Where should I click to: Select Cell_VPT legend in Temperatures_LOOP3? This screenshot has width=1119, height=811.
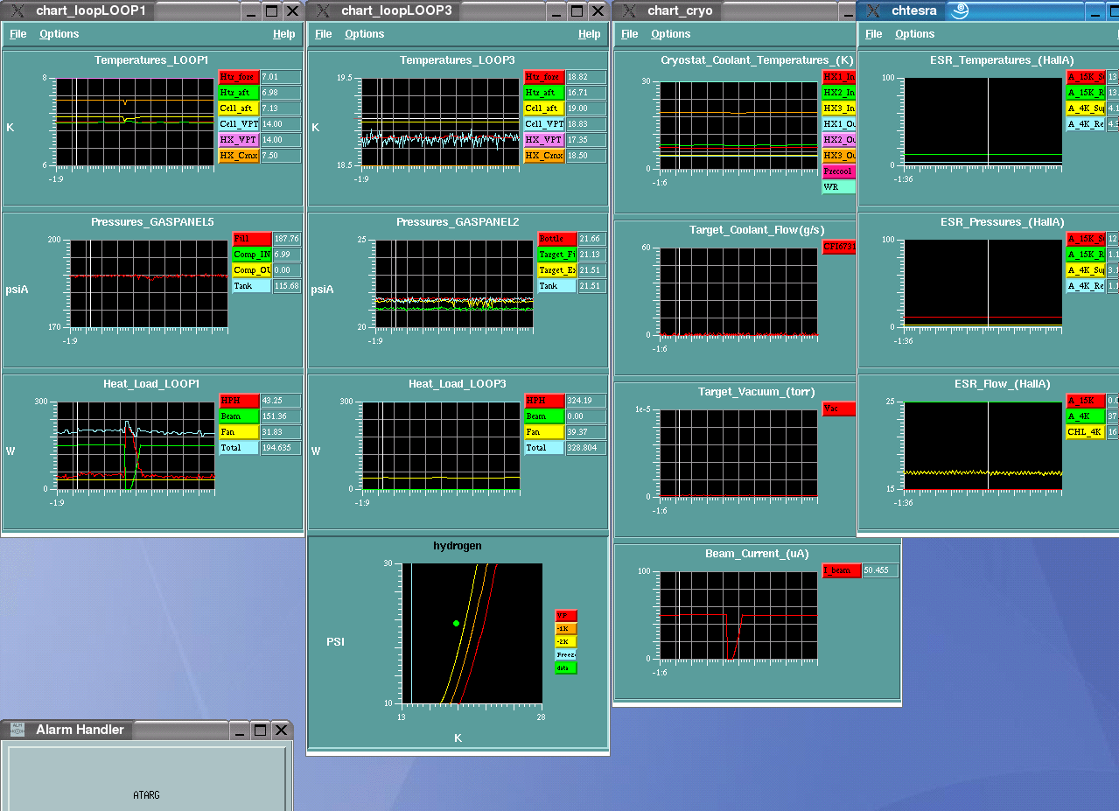tap(544, 124)
